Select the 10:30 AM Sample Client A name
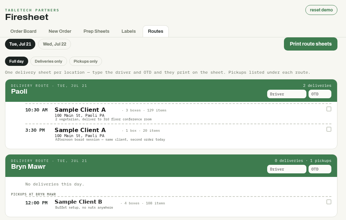The width and height of the screenshot is (346, 220). tap(80, 110)
